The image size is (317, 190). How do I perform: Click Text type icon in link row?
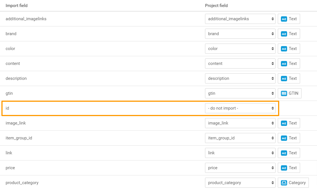[x=284, y=153]
